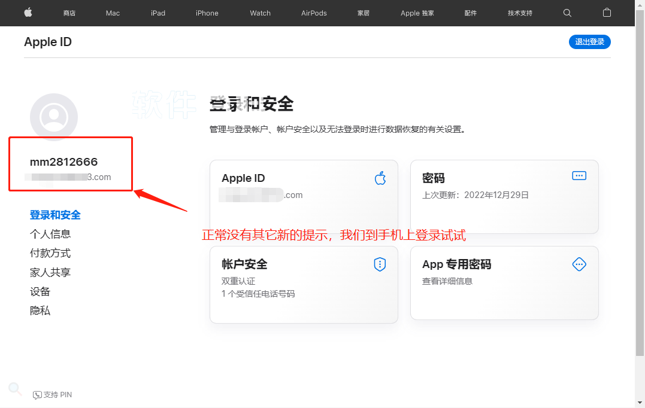The width and height of the screenshot is (645, 408).
Task: Open the Mac menu in navigation bar
Action: 113,13
